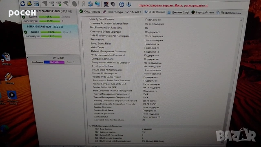Click the fourth grey disk test icon

[x=66, y=4]
